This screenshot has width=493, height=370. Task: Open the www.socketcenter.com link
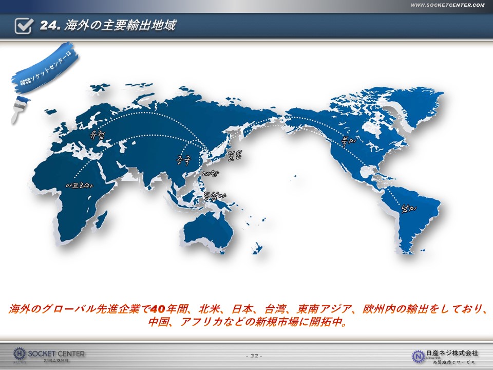point(447,5)
